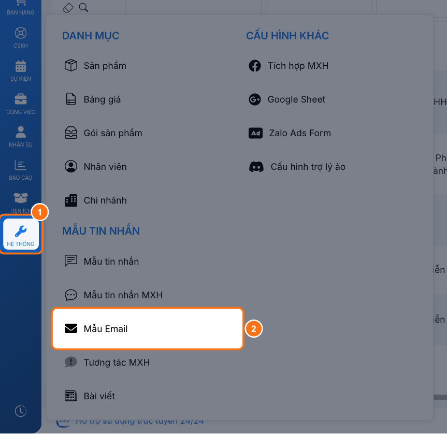This screenshot has height=434, width=447.
Task: Open Mẫu tin nhắn menu entry
Action: [x=111, y=262]
